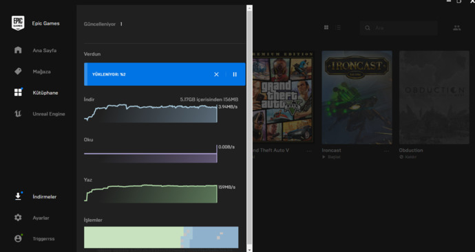Screen dimensions: 475x252
Task: Select the Ironcast game cover
Action: tap(357, 98)
